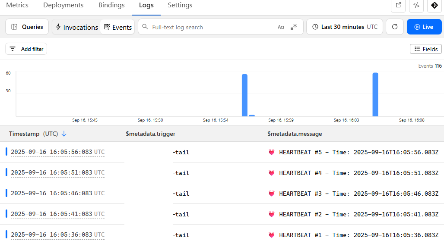This screenshot has width=444, height=250.
Task: Switch to Invocations view
Action: click(x=76, y=27)
